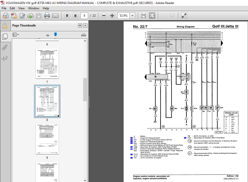This screenshot has width=248, height=182.
Task: Click the thumbnails scrollbar thumb
Action: tap(85, 89)
